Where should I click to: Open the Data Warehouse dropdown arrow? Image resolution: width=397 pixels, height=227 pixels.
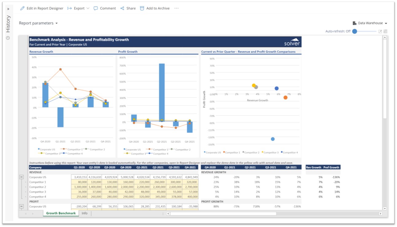tap(386, 23)
